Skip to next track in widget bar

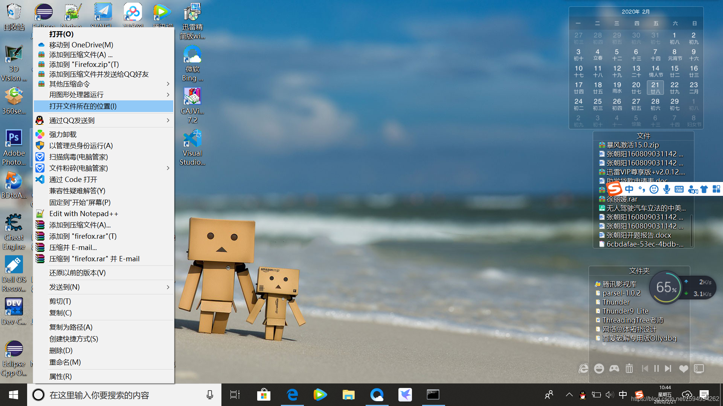[668, 368]
